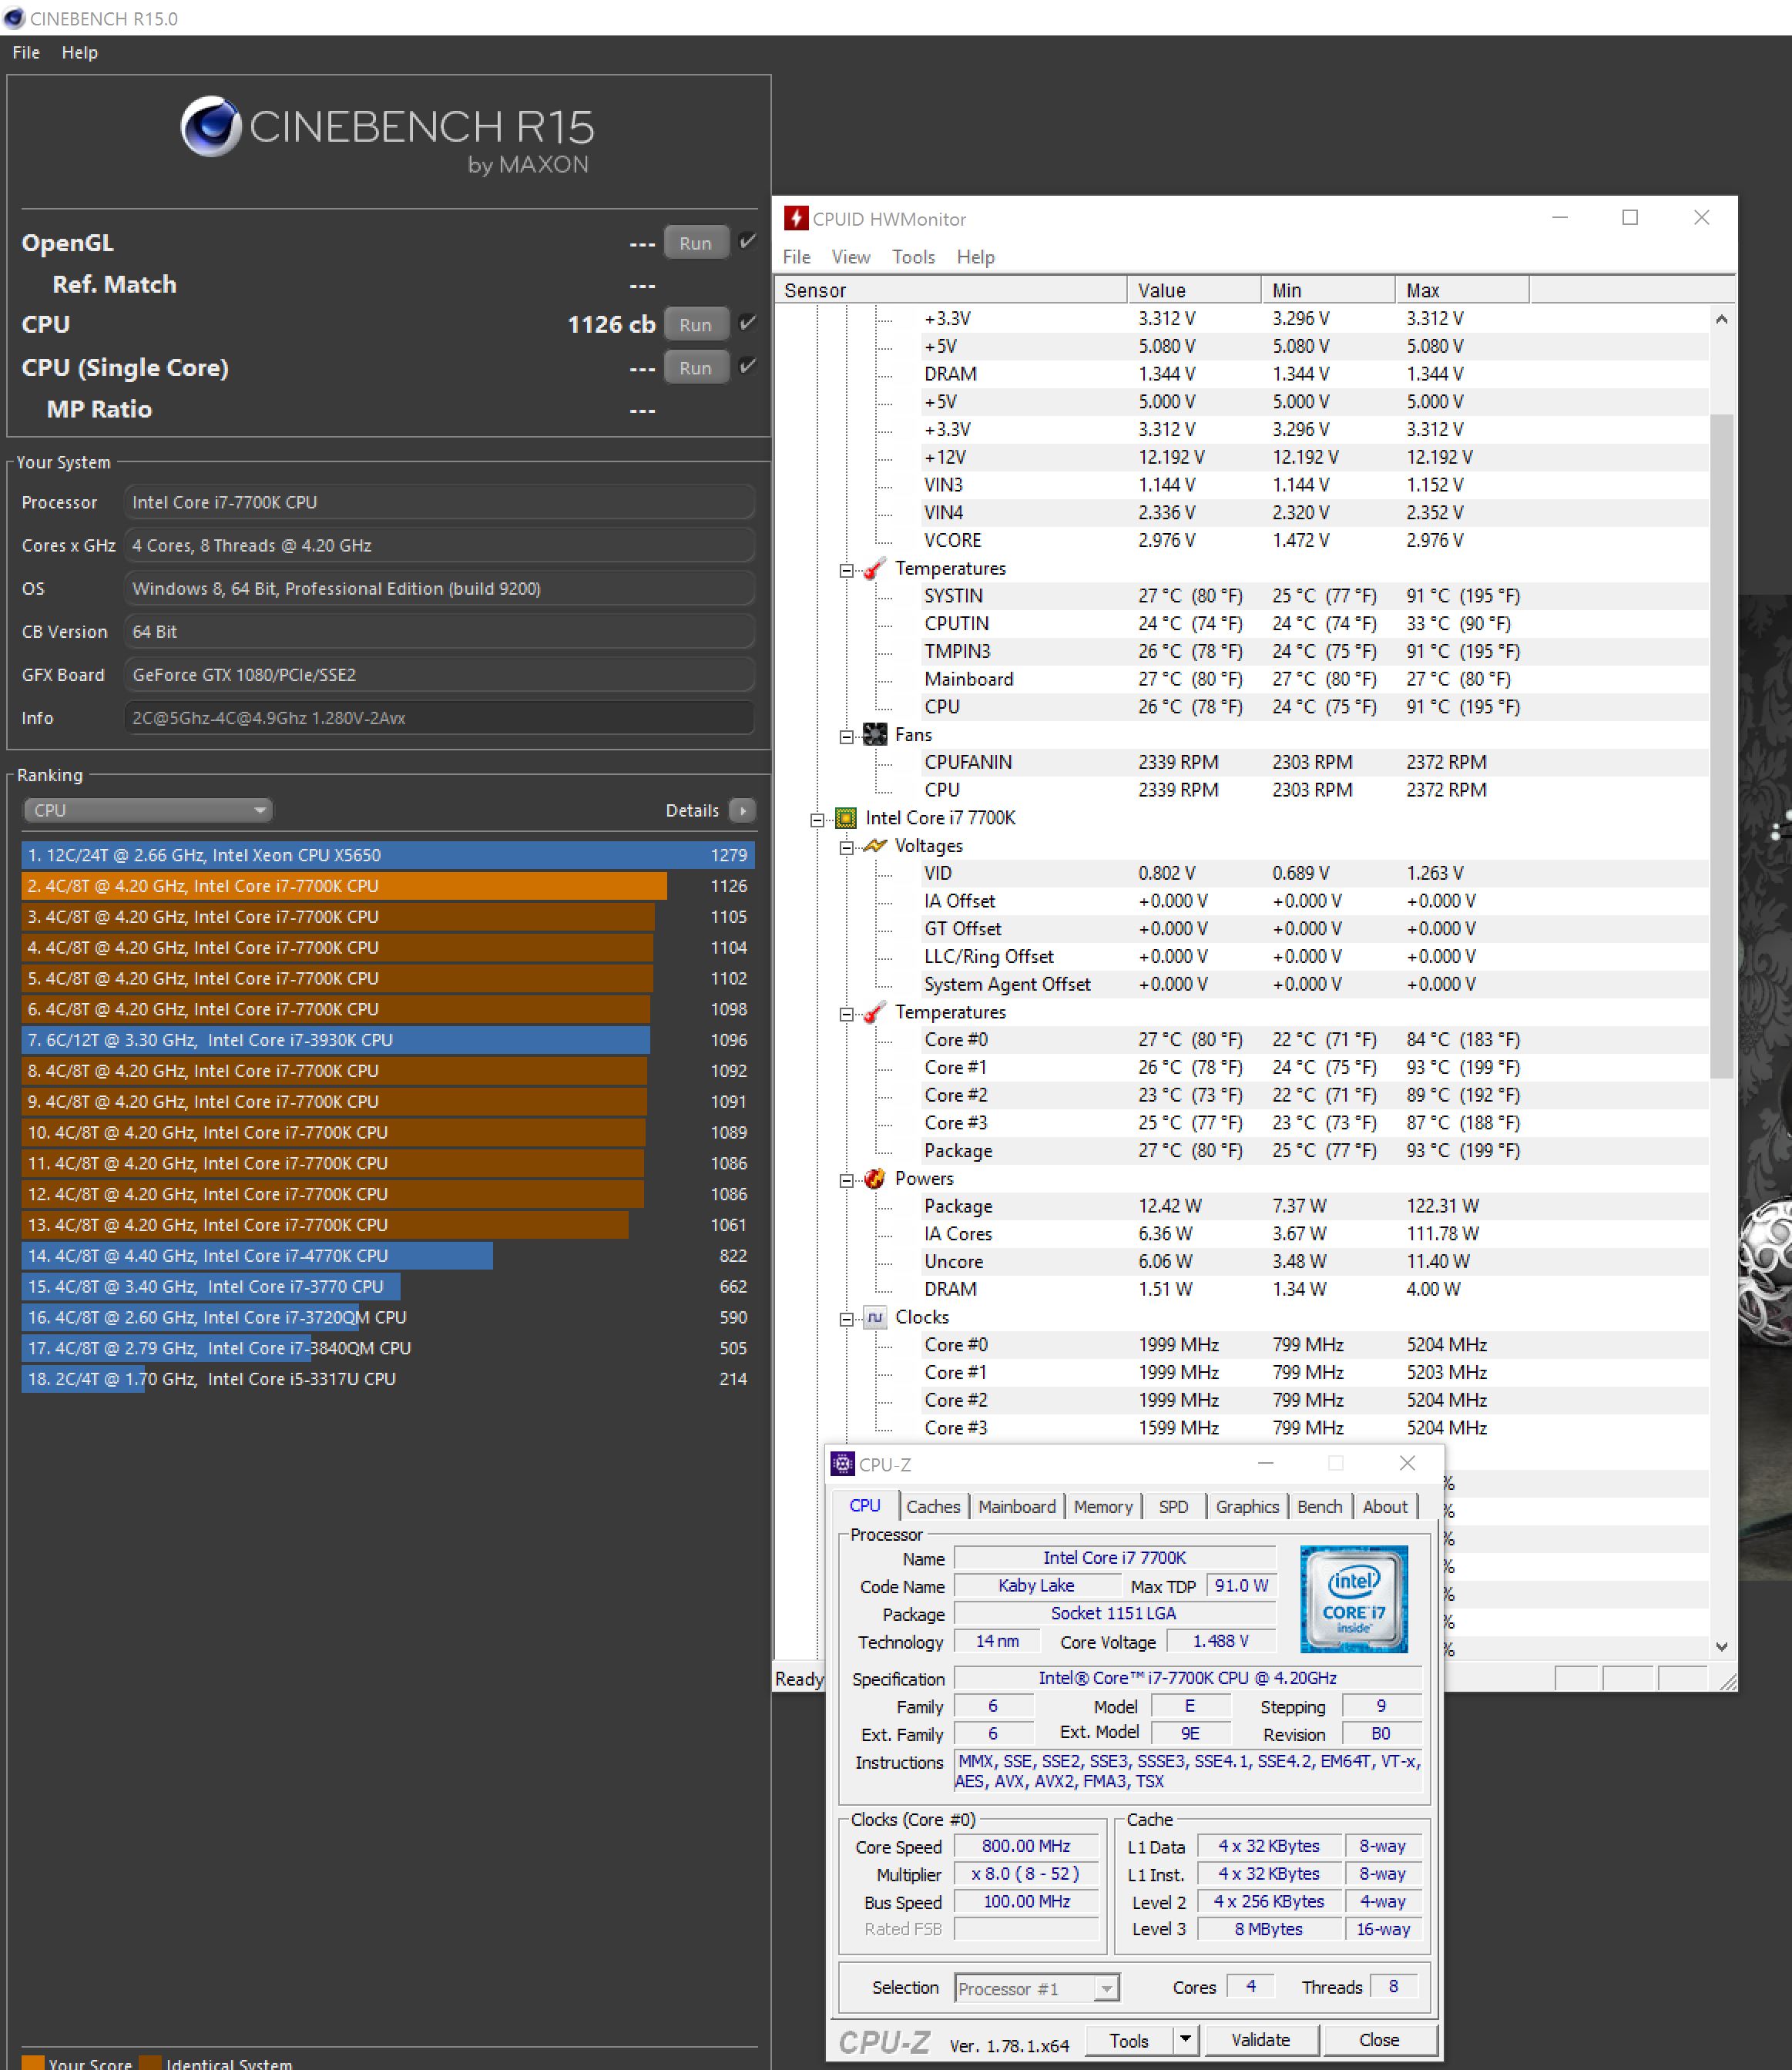Image resolution: width=1792 pixels, height=2070 pixels.
Task: Select ranking entry Intel Core i7-3930K
Action: pyautogui.click(x=388, y=1040)
